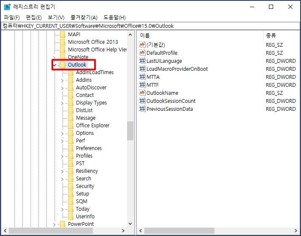Click the Microsoft Office 2013 folder icon
This screenshot has height=236, width=301.
coord(62,42)
